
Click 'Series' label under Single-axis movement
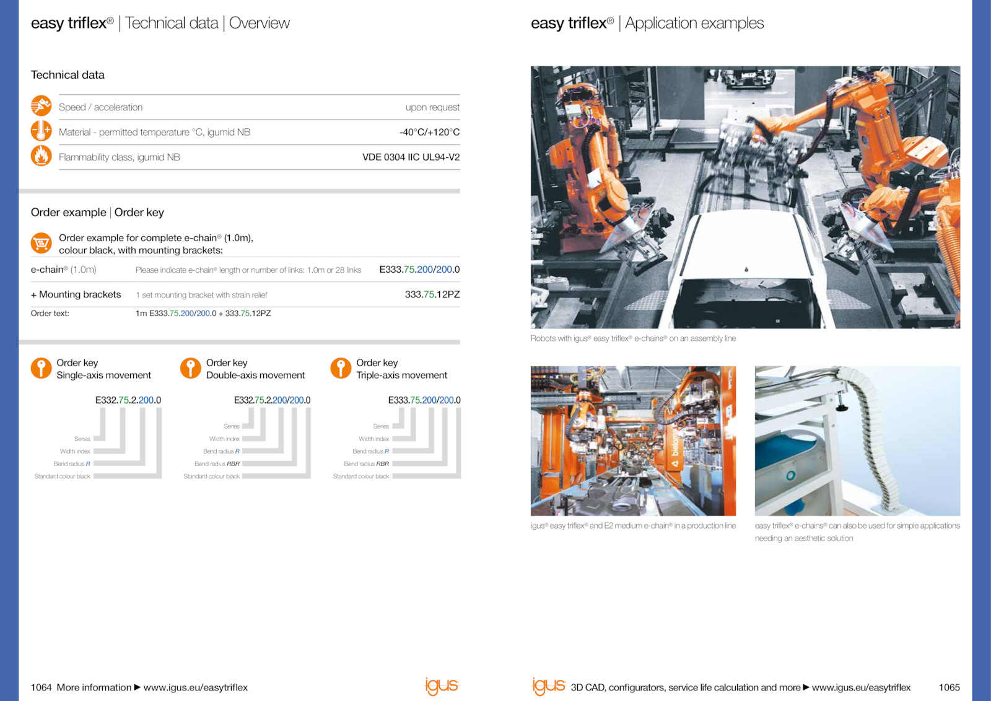(x=82, y=439)
